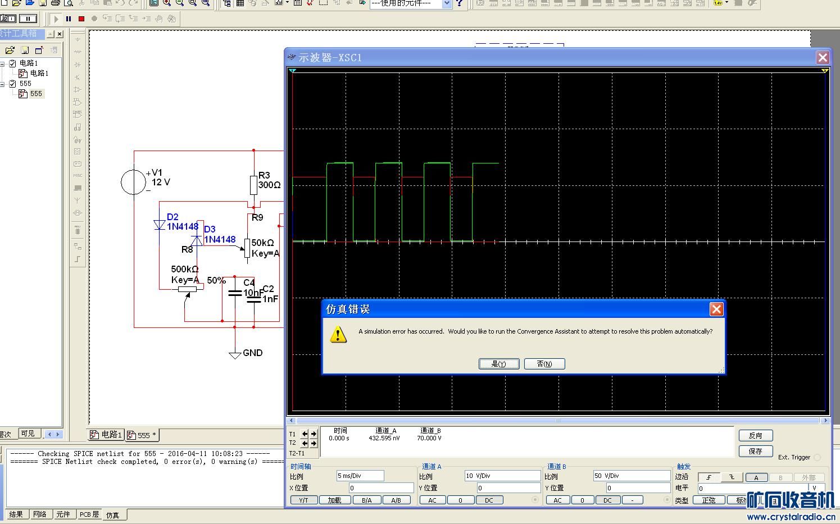
Task: Select A/B timebase mode button
Action: coord(396,500)
